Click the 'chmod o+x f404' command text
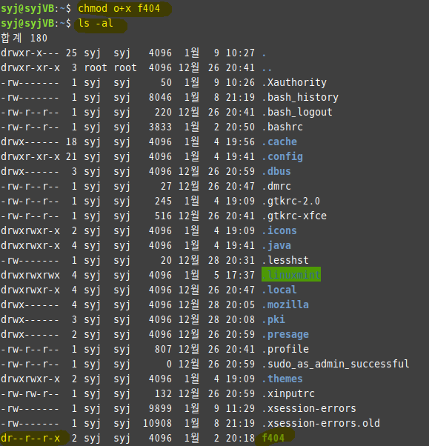 point(119,9)
